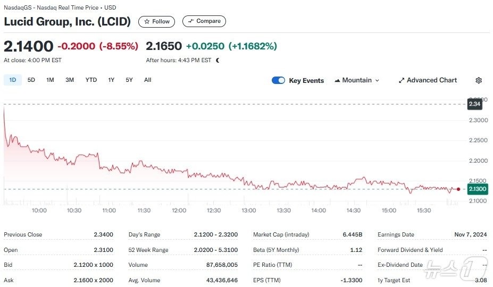Click the chart settings gear icon
This screenshot has width=493, height=287.
pos(479,80)
